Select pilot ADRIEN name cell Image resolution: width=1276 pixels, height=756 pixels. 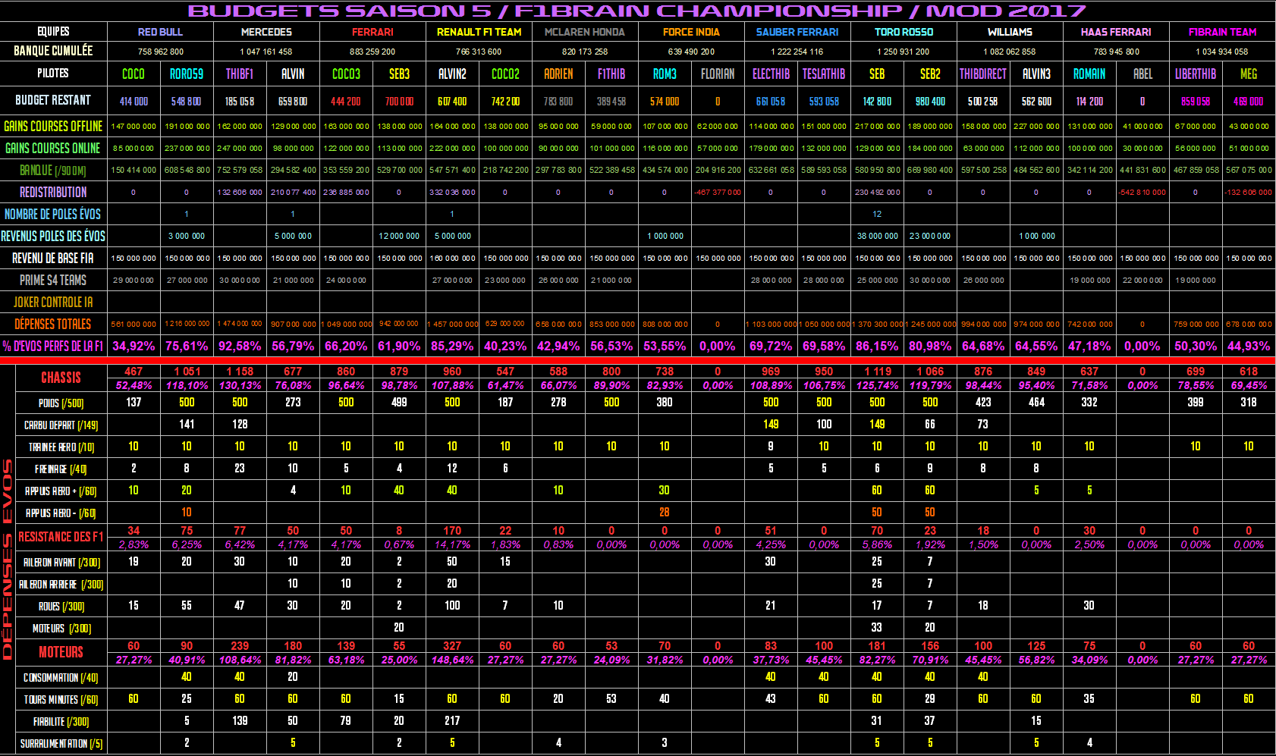tap(558, 74)
